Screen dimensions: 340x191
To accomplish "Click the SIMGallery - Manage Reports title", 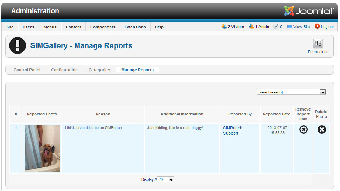I will 81,46.
